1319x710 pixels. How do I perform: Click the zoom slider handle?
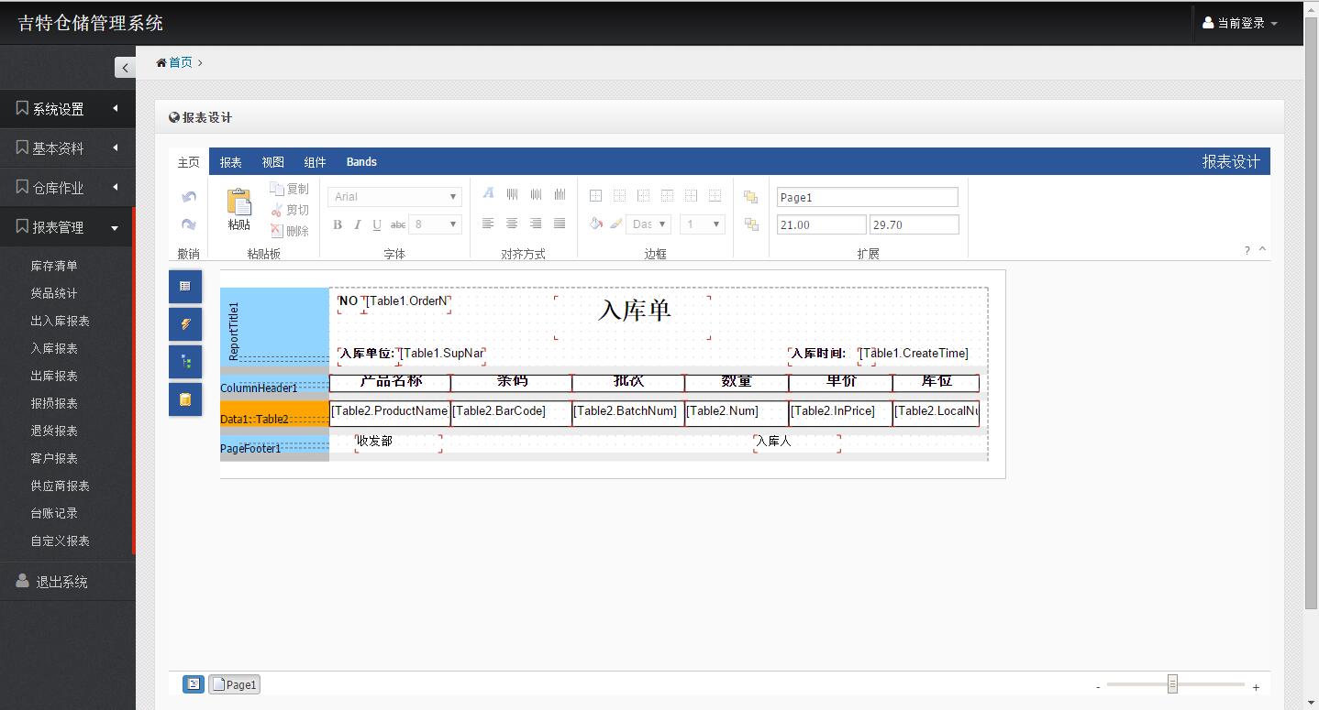click(1172, 684)
